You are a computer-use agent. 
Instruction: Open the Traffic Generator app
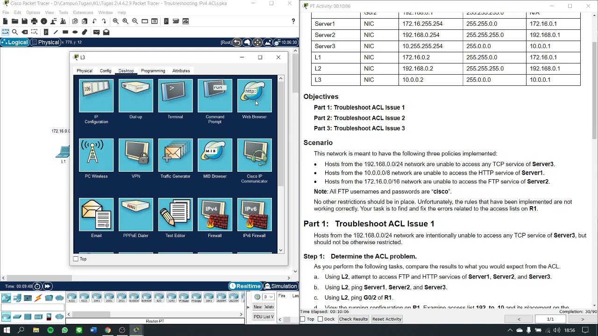coord(175,155)
